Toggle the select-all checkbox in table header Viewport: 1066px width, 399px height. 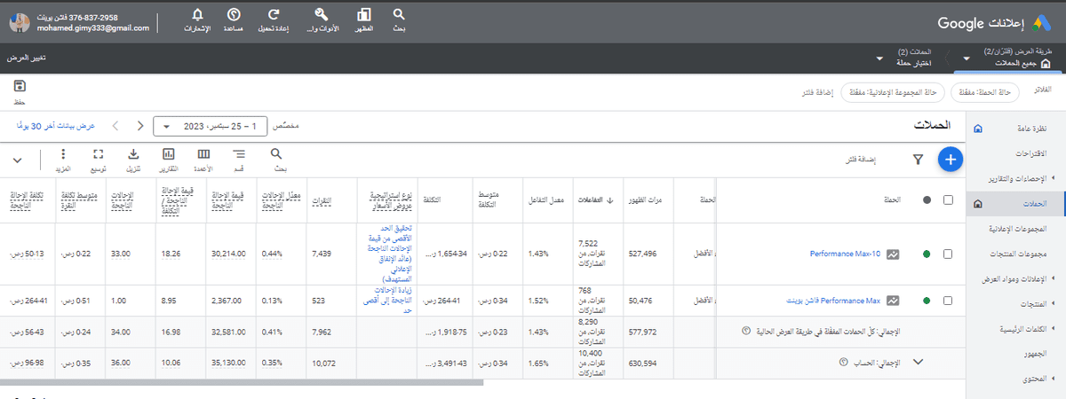(948, 200)
